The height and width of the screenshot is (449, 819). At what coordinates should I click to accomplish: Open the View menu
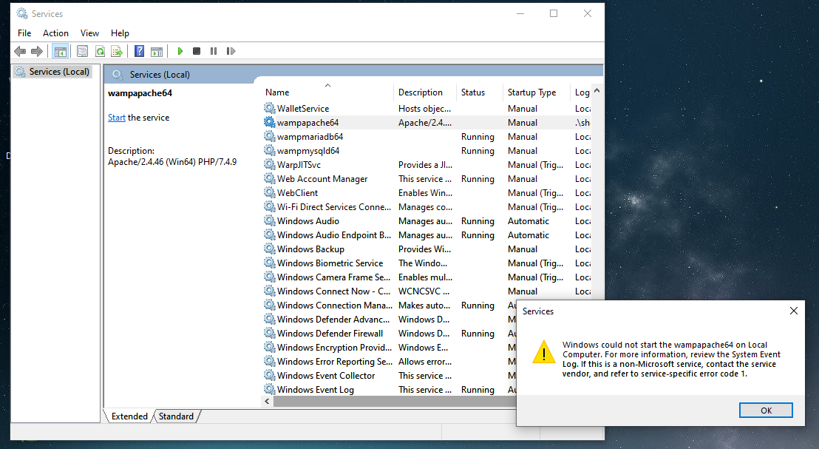(89, 33)
